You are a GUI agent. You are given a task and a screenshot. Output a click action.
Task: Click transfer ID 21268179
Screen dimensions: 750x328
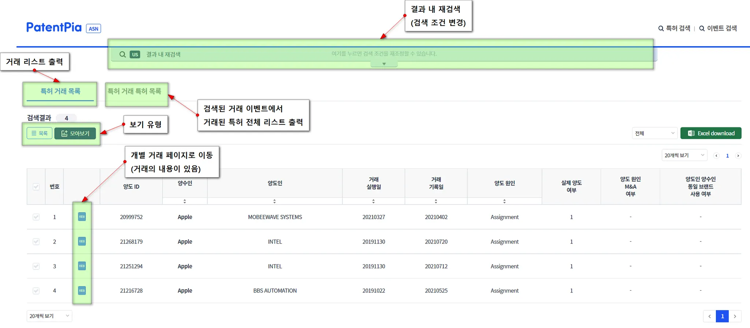(x=131, y=242)
